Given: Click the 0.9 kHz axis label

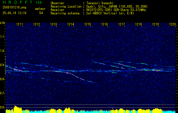Looking at the screenshot, I should 2,65.
